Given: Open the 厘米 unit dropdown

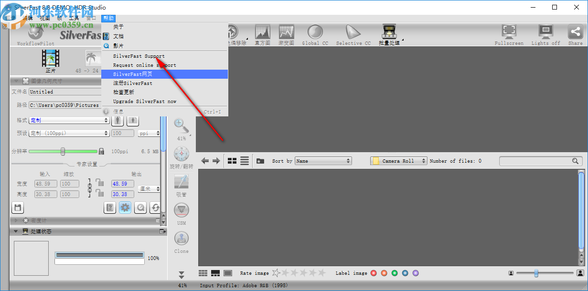Looking at the screenshot, I should [x=149, y=188].
